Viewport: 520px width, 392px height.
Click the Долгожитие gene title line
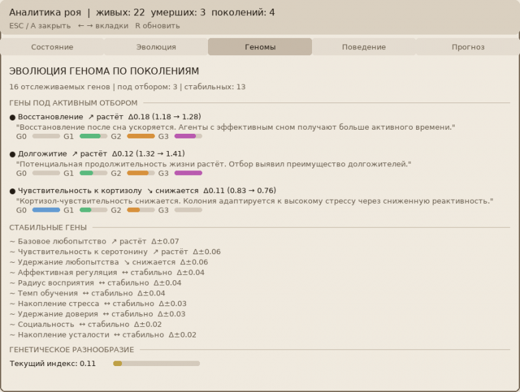pyautogui.click(x=101, y=154)
